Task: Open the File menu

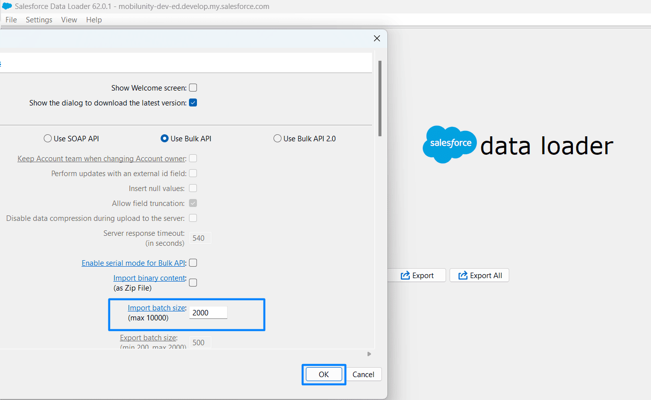Action: click(x=11, y=20)
